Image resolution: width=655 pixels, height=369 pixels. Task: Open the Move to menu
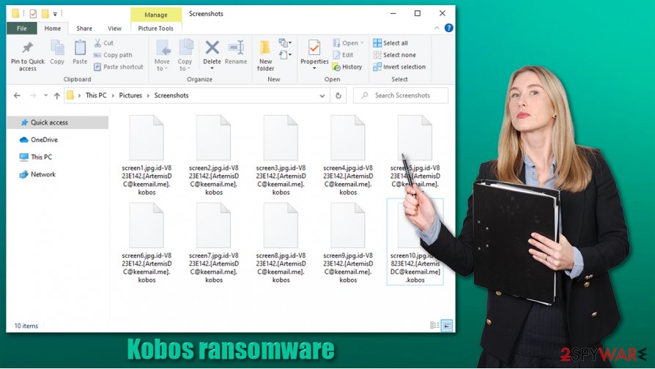click(162, 56)
